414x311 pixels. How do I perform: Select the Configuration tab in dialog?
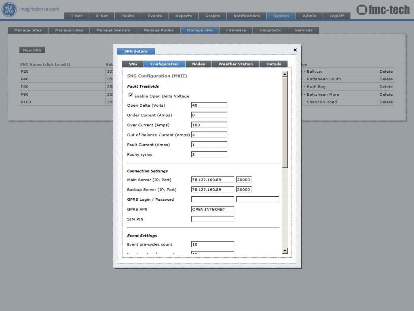click(165, 64)
